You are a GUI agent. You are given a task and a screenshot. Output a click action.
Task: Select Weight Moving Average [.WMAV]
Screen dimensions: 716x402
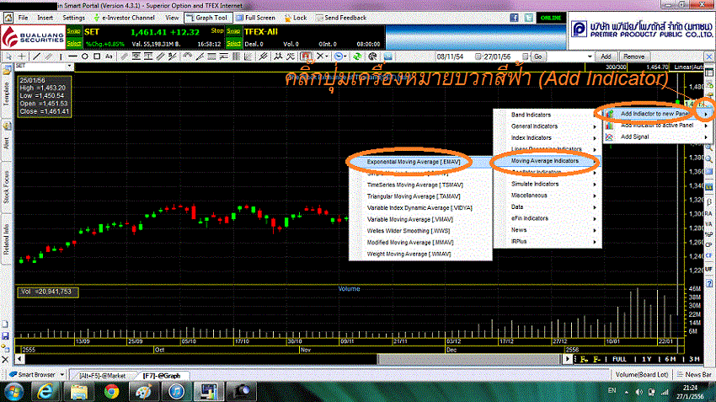coord(409,254)
